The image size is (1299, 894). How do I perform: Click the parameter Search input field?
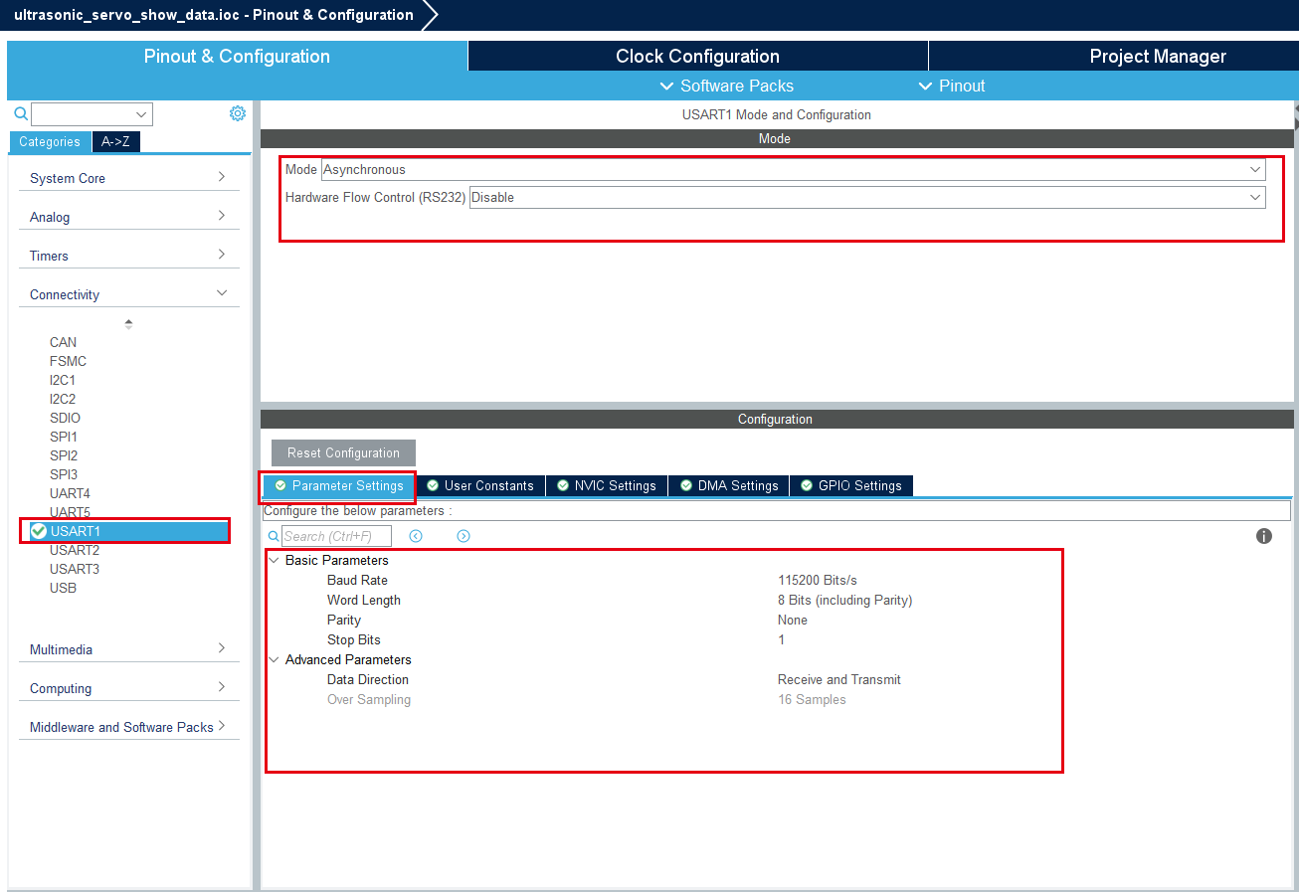click(336, 536)
